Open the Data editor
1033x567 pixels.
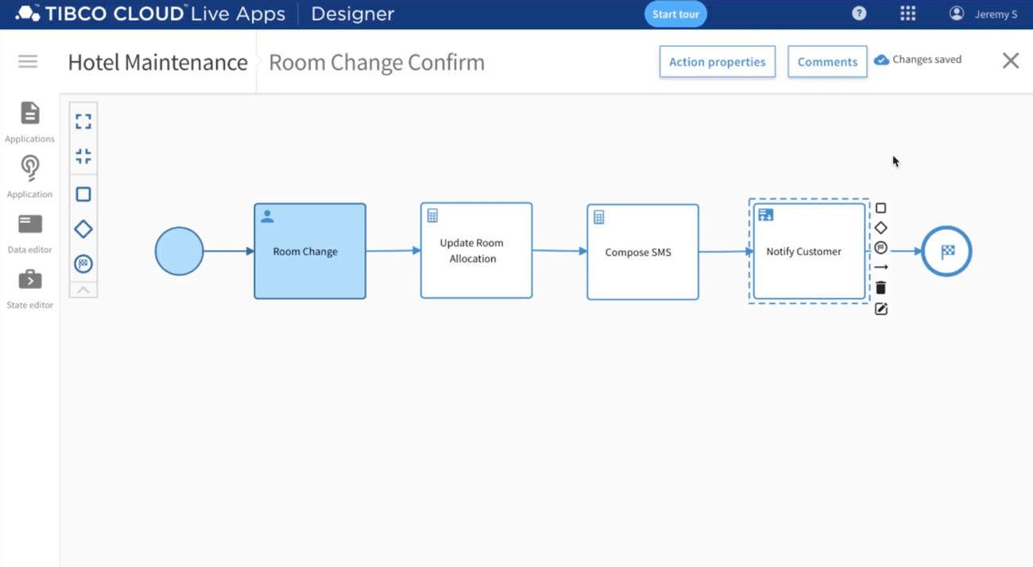29,233
